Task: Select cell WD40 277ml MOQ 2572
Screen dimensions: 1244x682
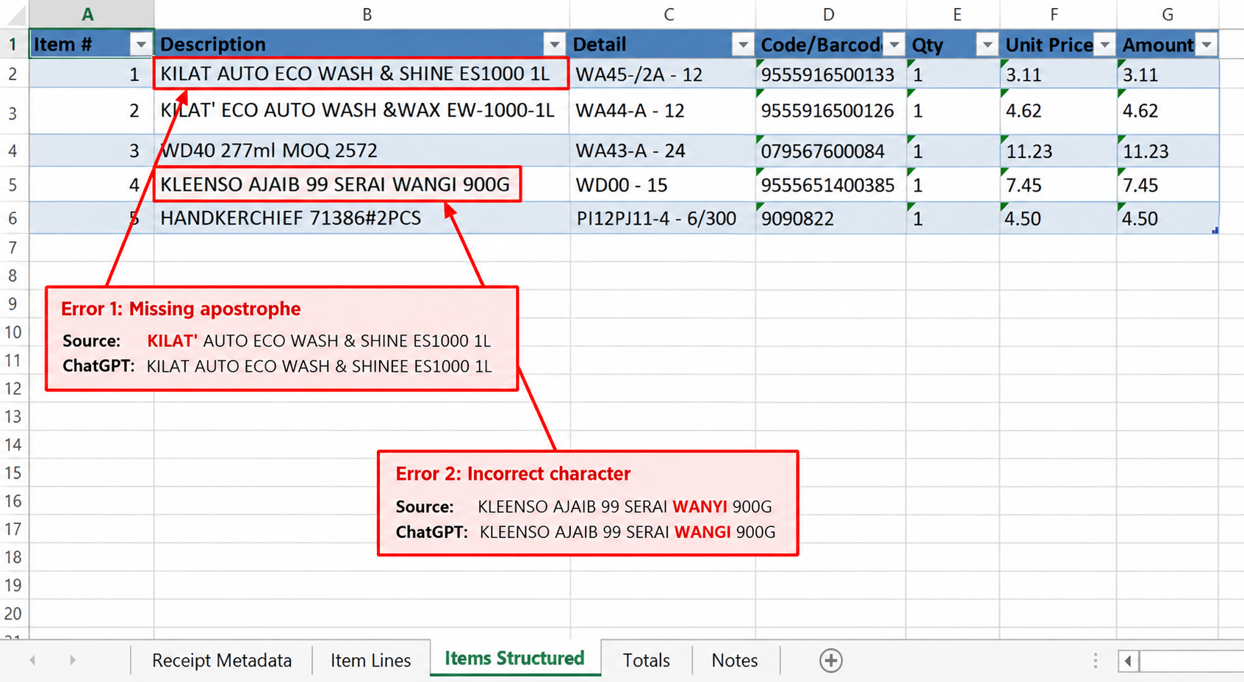Action: coord(362,150)
